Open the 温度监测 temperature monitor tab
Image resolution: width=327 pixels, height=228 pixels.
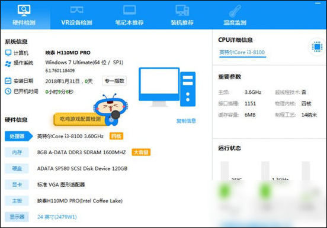click(235, 15)
